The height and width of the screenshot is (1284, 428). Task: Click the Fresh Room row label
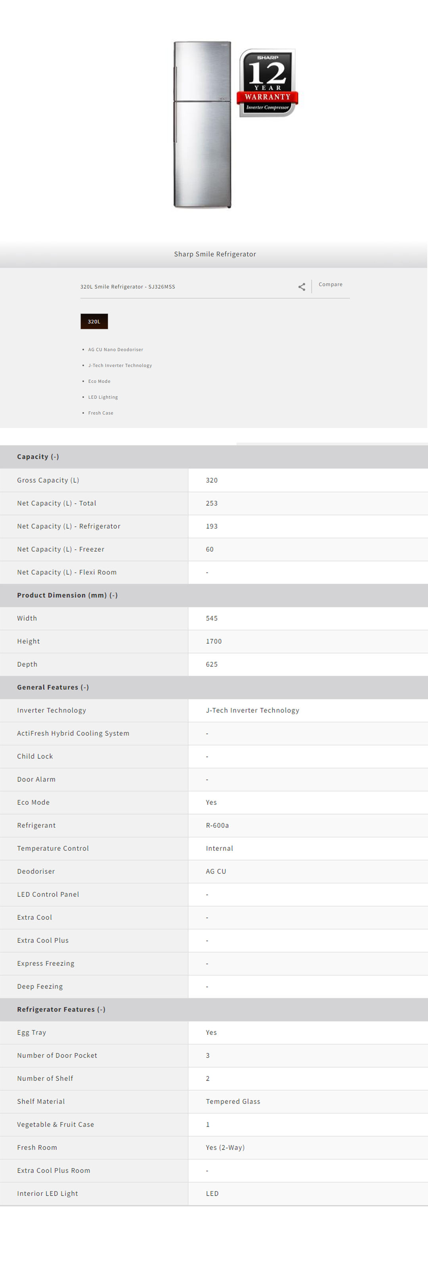tap(37, 1147)
